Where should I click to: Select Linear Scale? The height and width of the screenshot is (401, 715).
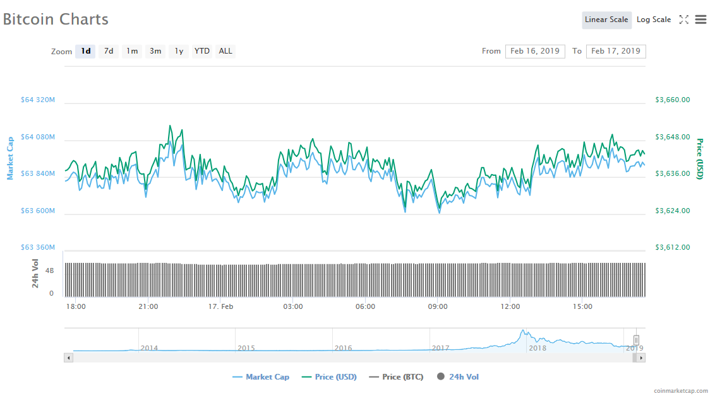tap(606, 20)
